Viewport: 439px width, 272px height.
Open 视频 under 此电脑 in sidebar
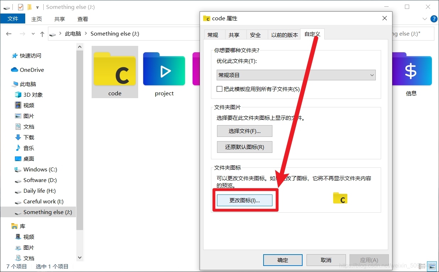pos(25,106)
